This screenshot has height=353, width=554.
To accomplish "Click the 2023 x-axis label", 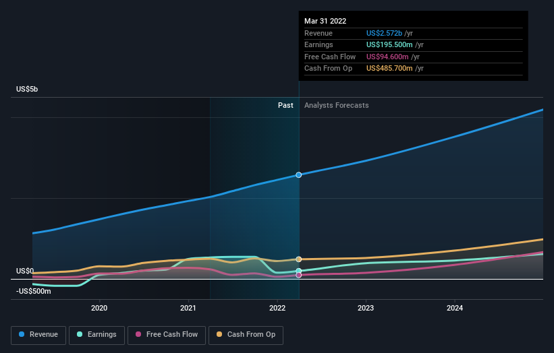I will click(366, 308).
